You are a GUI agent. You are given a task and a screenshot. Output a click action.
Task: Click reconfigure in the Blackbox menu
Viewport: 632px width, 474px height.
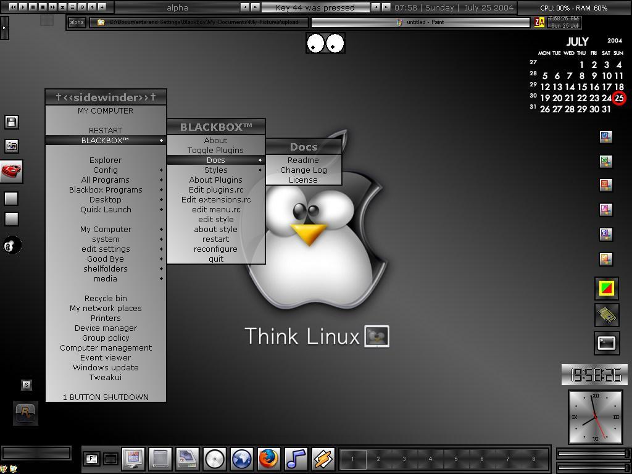point(216,249)
